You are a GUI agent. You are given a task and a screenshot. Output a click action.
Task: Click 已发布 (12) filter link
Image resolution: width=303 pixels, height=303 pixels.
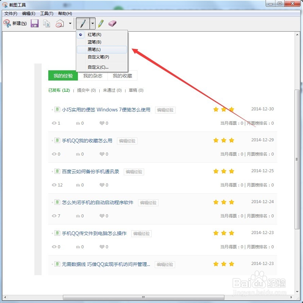coord(59,90)
